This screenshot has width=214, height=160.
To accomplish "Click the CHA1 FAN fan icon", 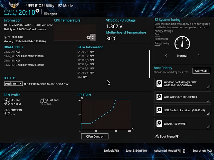I will (43, 102).
